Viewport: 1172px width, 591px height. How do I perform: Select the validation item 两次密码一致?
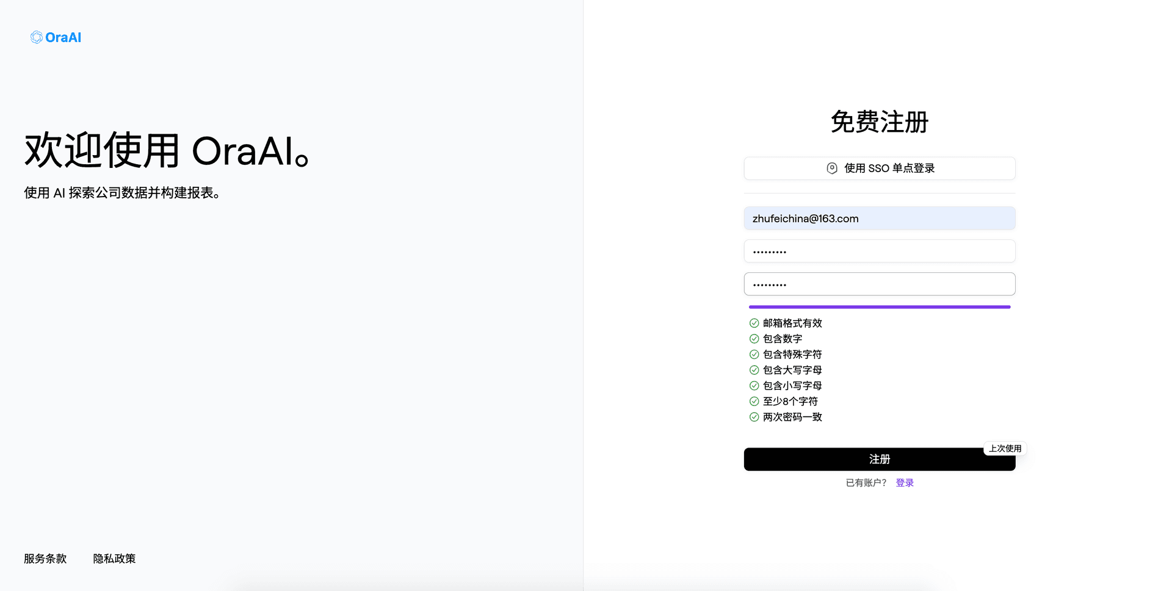pyautogui.click(x=791, y=416)
